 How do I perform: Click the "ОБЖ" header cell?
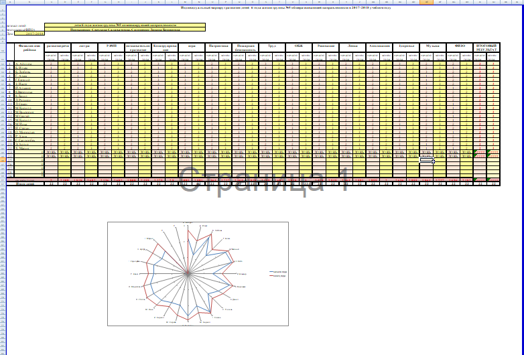point(298,46)
